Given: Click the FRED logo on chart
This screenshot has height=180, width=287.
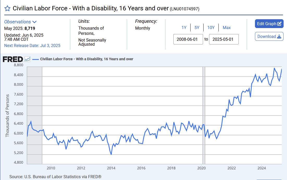Looking at the screenshot, I should [x=13, y=59].
